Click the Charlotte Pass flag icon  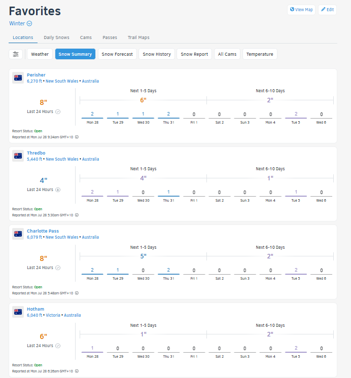(x=18, y=234)
